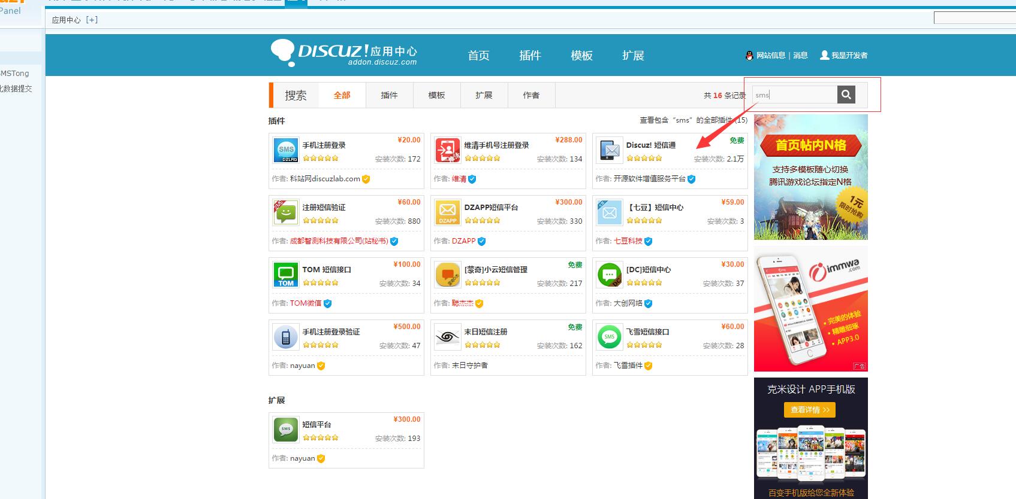Viewport: 1016px width, 499px height.
Task: Click gold badge next to 飞雪插件
Action: coord(649,366)
